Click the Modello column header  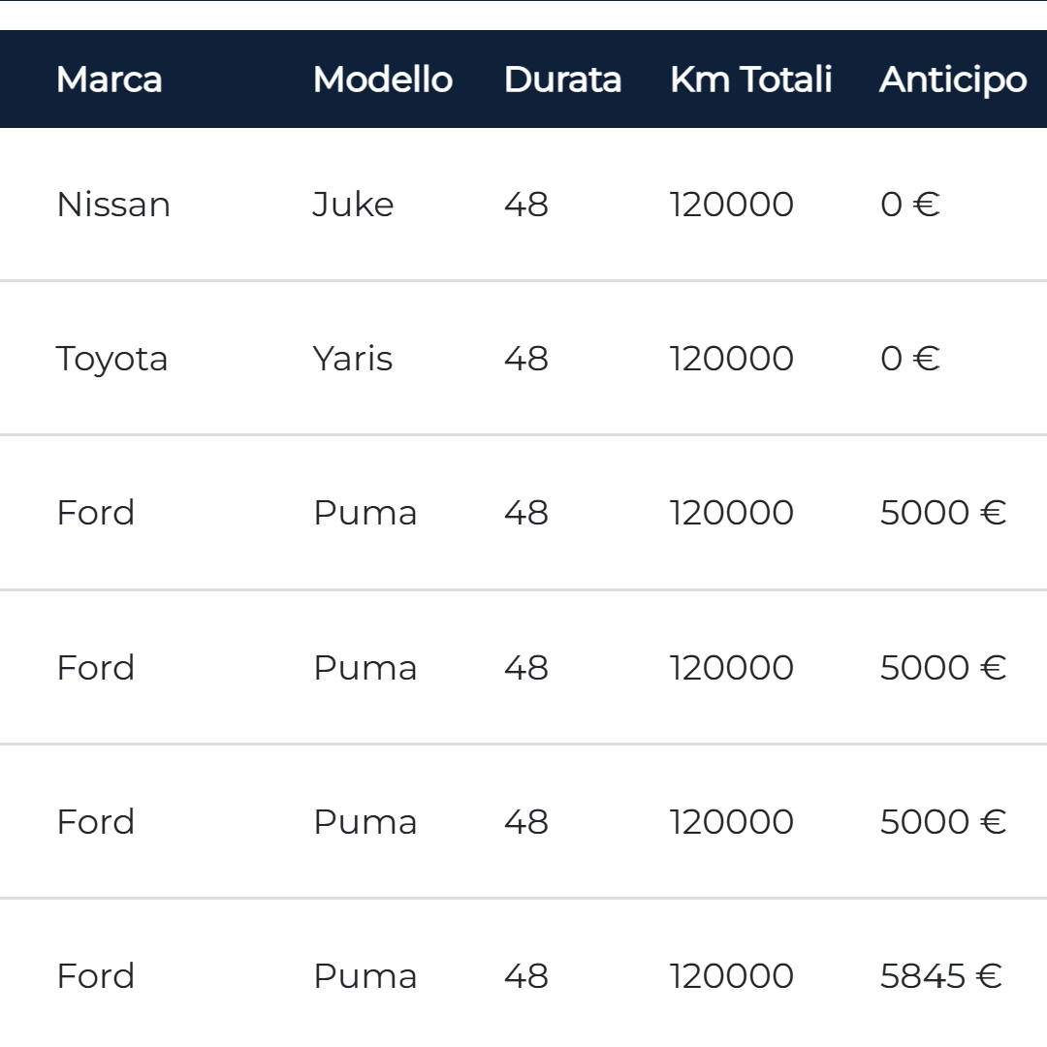pos(382,79)
